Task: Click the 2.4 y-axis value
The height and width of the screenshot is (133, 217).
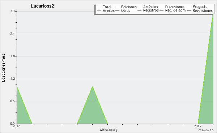Action: point(12,34)
